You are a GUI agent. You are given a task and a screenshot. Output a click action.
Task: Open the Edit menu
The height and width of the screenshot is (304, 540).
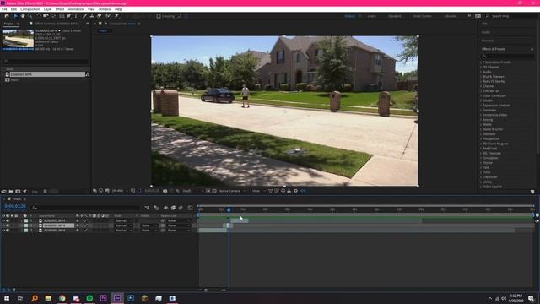(13, 9)
